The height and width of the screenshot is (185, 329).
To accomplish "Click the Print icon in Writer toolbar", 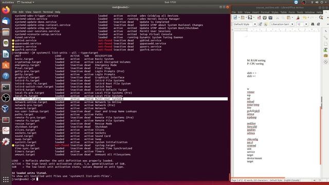I will click(x=265, y=17).
